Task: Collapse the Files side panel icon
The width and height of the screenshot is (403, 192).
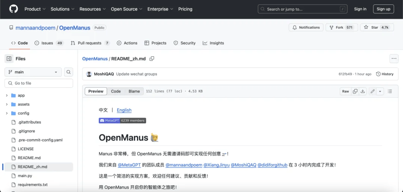Action: 9,59
